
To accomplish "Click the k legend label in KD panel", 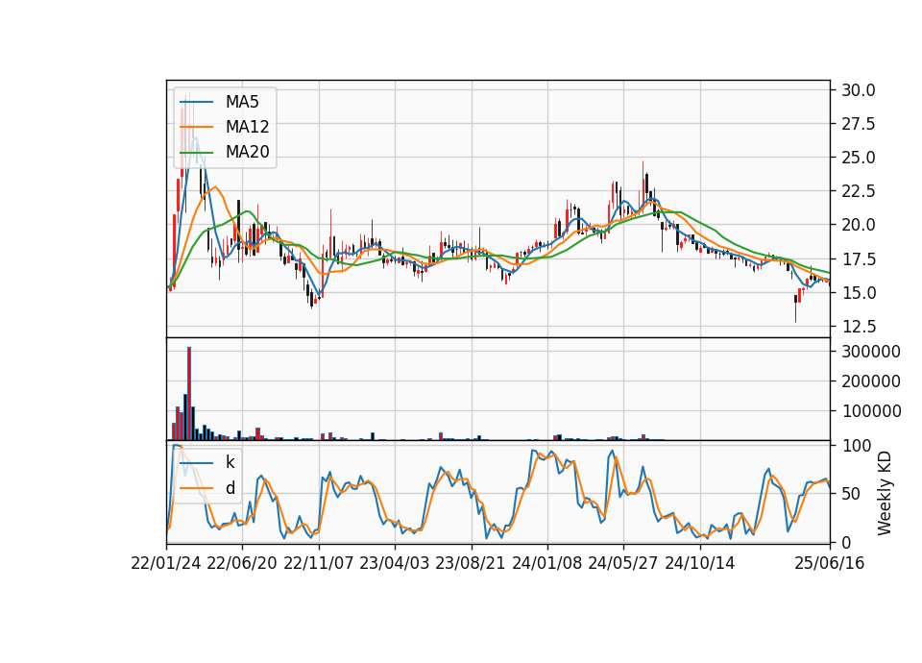I will (230, 462).
